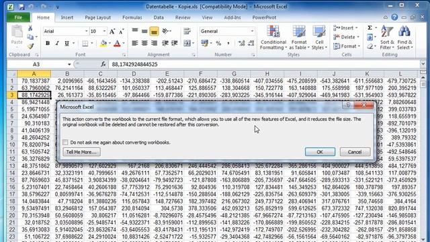Click Decrease Indent icon
Screen dimensions: 430x242
(x=165, y=43)
